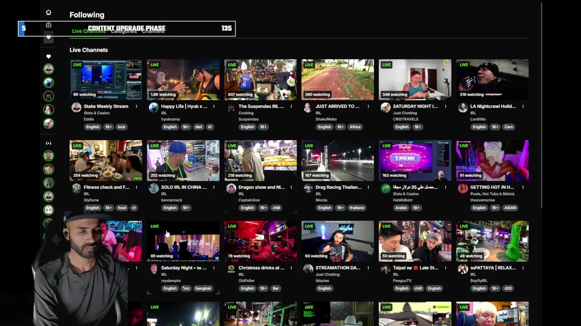
Task: Select the broadcast Recommended icon in sidebar
Action: point(49,144)
